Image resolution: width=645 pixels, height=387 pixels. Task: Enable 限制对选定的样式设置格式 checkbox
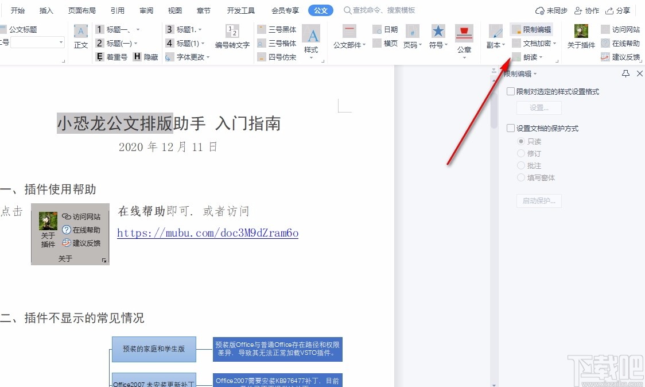[510, 91]
